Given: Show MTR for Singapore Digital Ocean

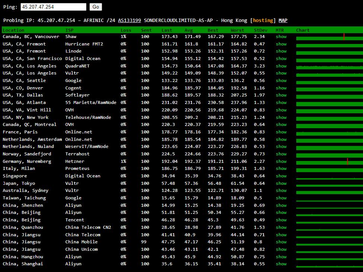Looking at the screenshot, I should (x=281, y=176).
